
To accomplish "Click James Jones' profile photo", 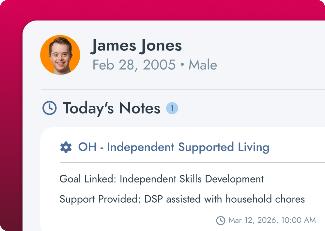I will click(x=60, y=55).
